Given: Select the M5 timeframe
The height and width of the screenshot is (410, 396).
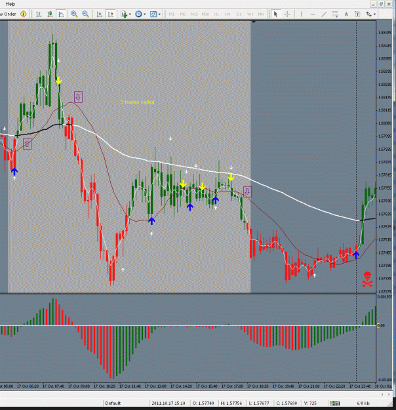Looking at the screenshot, I should click(183, 14).
